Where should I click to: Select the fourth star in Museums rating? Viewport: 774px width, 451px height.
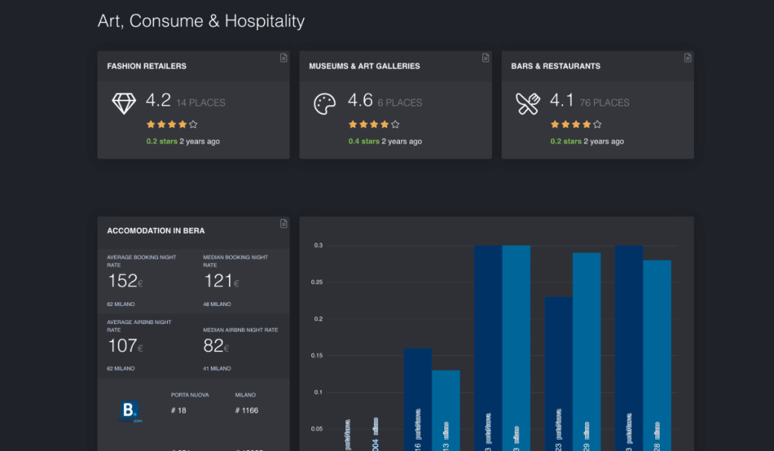[385, 123]
